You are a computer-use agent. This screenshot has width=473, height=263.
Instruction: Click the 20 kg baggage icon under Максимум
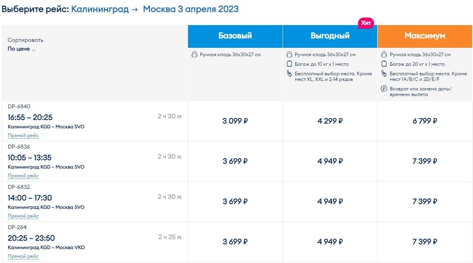pyautogui.click(x=384, y=64)
